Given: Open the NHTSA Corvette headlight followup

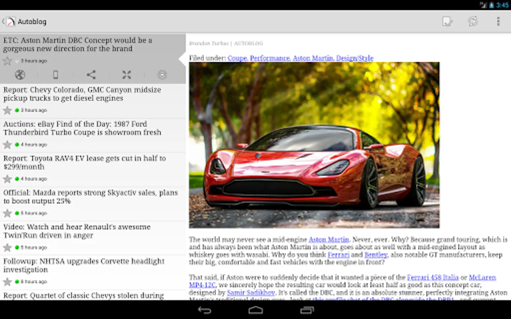Looking at the screenshot, I should (x=93, y=273).
